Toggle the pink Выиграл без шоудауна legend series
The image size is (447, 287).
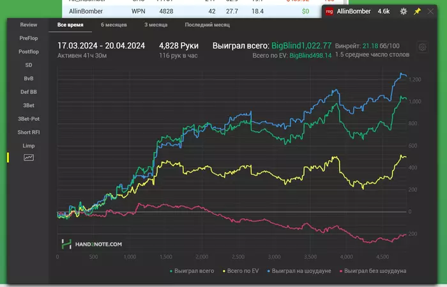click(373, 271)
